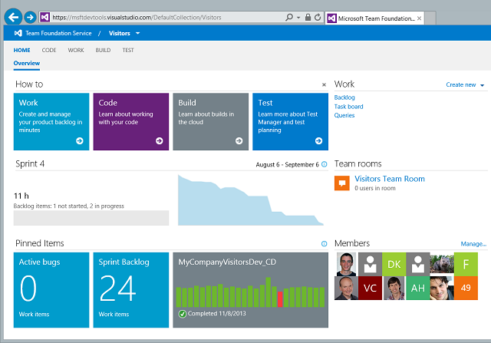
Task: Click the Visual Studio logo beside Team Foundation Service
Action: tap(18, 33)
